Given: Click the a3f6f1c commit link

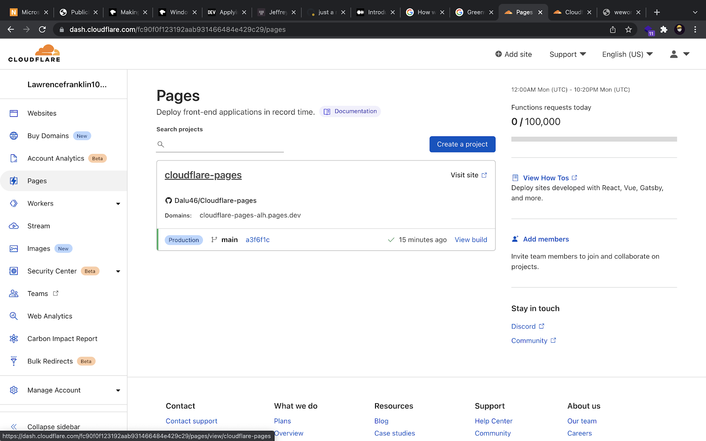Looking at the screenshot, I should click(258, 240).
